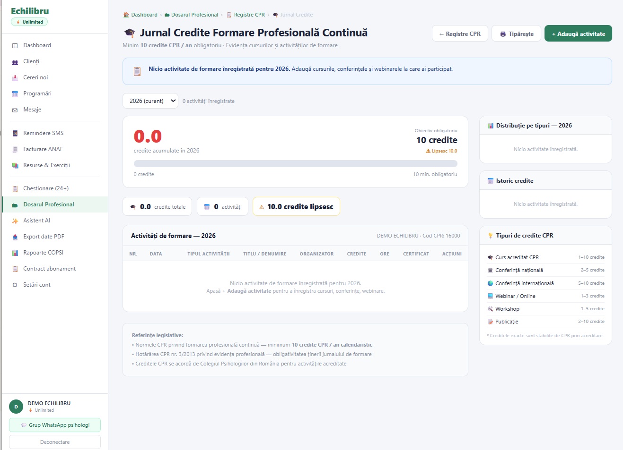The height and width of the screenshot is (450, 623).
Task: Open the Grup WhatsApp psihologi link
Action: 55,425
